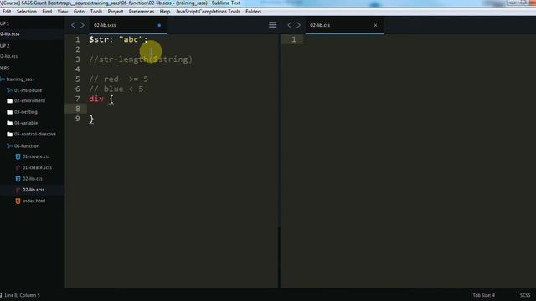Open the Tools menu
Image resolution: width=536 pixels, height=301 pixels.
coord(96,11)
